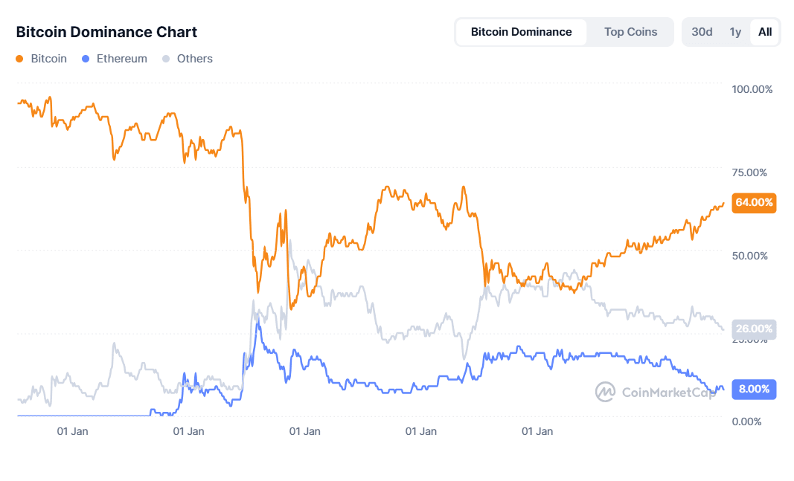Select the blue 8.00% price badge
The width and height of the screenshot is (794, 481).
(754, 389)
